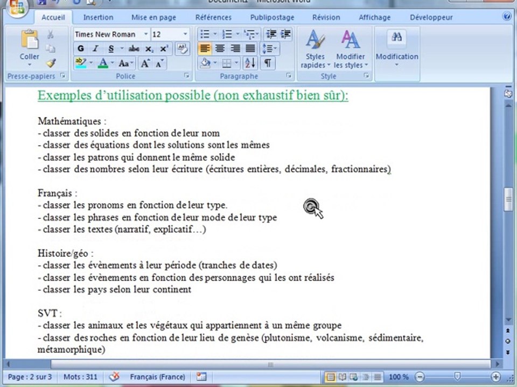Toggle show paragraph marks ¶

pos(268,63)
